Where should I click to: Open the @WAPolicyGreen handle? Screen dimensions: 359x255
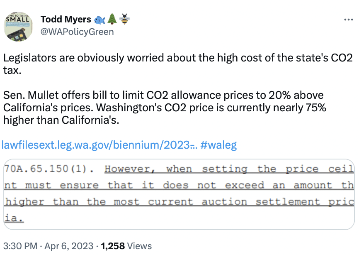[77, 32]
